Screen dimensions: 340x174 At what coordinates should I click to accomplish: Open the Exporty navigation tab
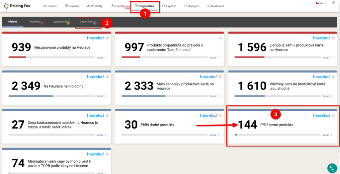coord(169,6)
